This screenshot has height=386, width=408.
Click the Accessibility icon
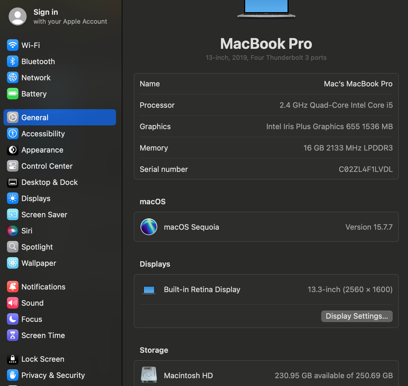[13, 133]
